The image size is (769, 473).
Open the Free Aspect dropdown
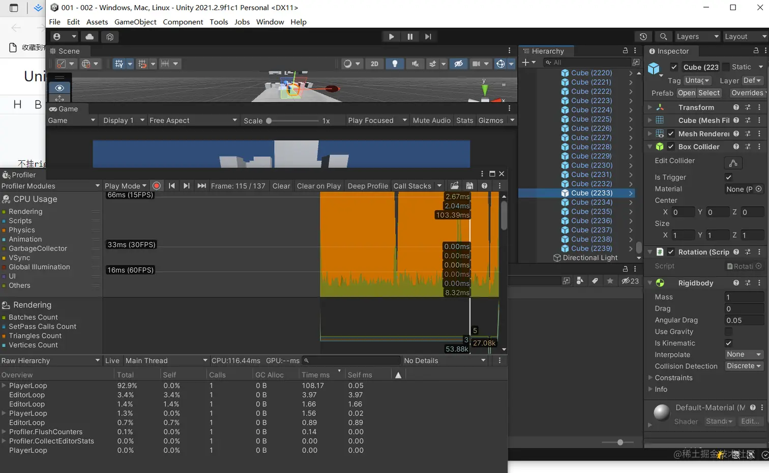pos(193,121)
